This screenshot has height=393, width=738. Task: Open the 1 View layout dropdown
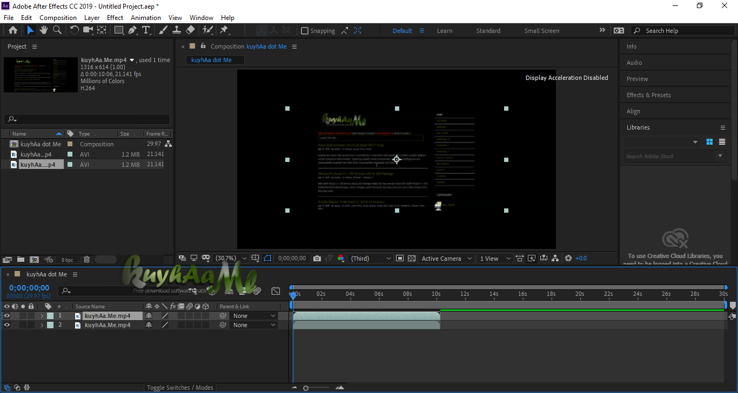(x=494, y=259)
